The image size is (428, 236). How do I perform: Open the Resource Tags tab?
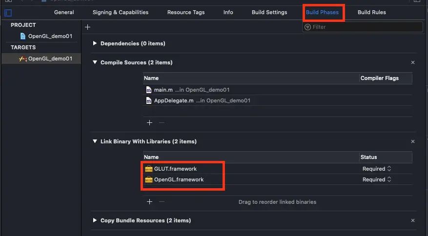click(186, 12)
